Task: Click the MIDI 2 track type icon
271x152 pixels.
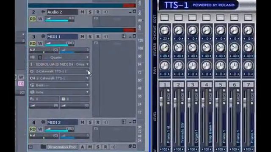Action: pyautogui.click(x=43, y=122)
